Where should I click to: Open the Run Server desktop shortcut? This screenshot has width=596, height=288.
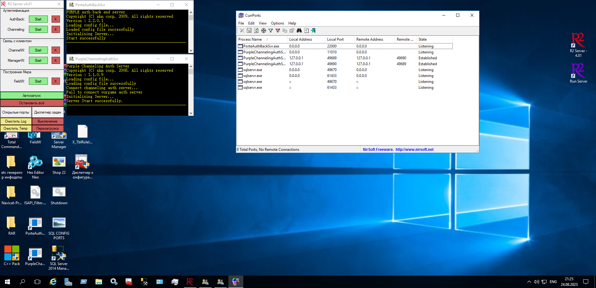[x=578, y=73]
